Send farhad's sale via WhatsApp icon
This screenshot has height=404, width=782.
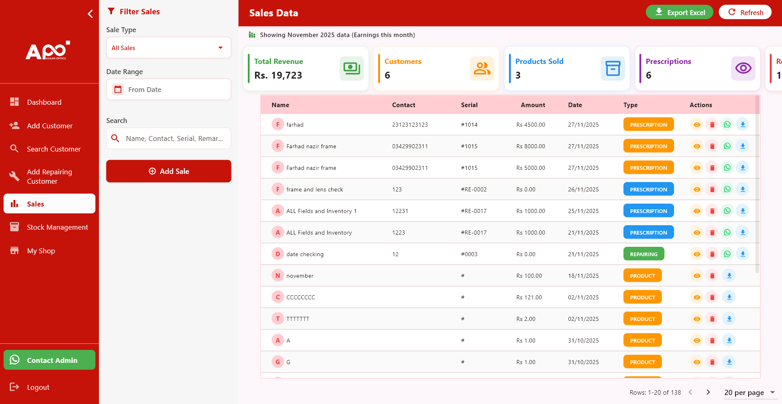click(727, 124)
